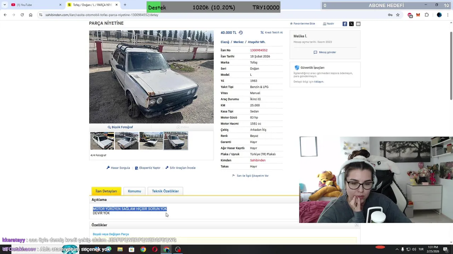The height and width of the screenshot is (254, 453).
Task: Send message with Mesaj gönder
Action: coord(325,52)
